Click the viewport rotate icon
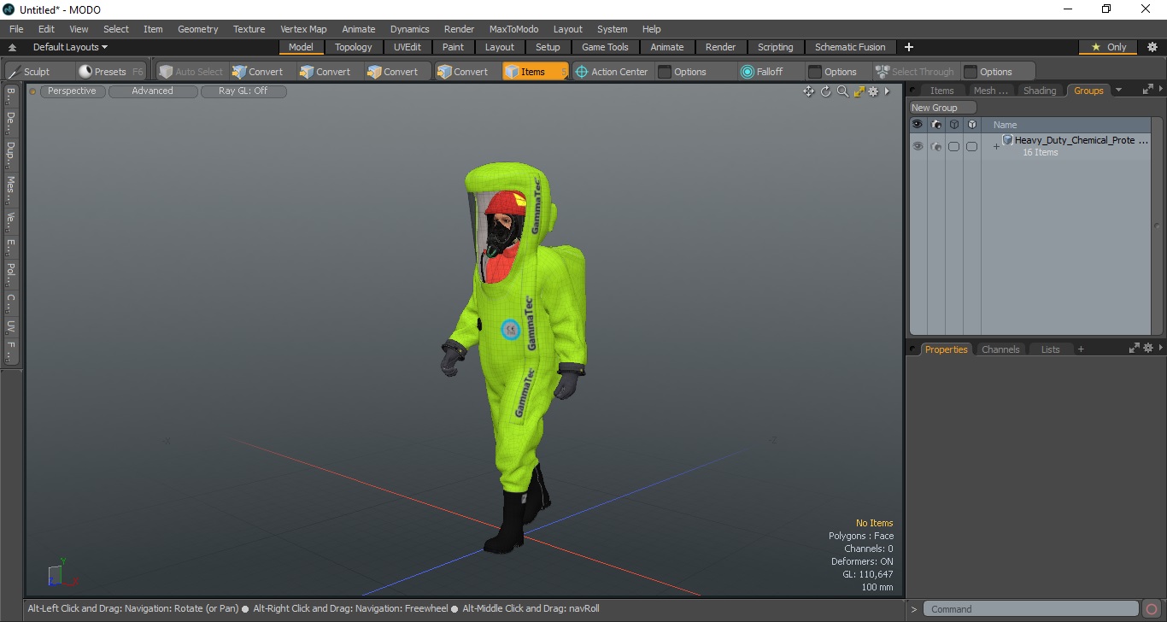 coord(826,91)
